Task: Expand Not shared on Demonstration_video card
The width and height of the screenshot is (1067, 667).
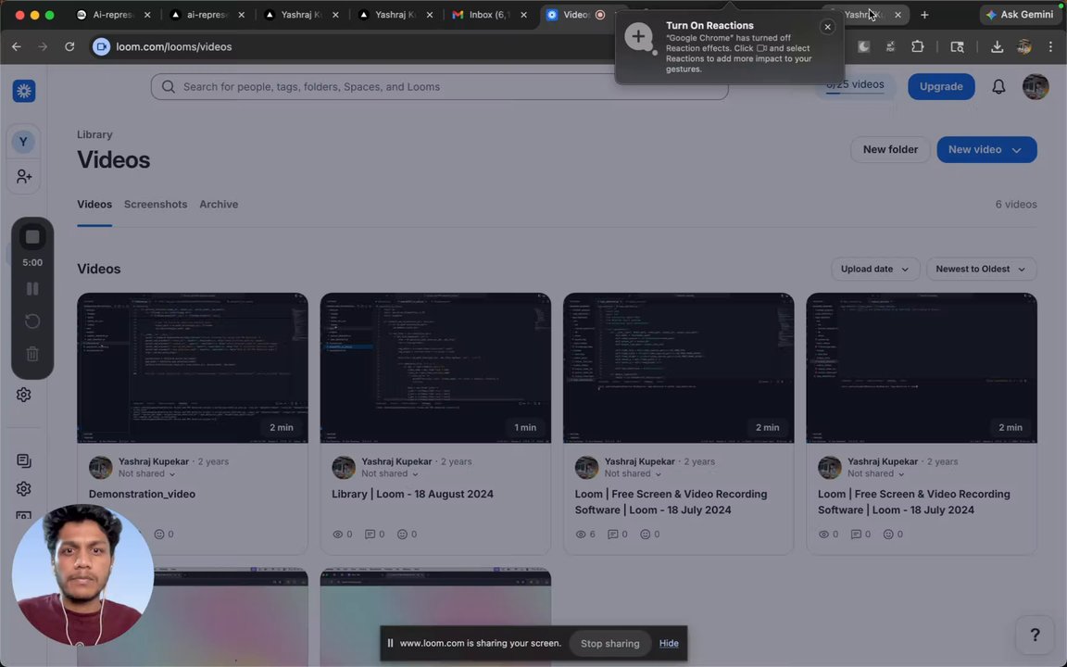Action: tap(147, 473)
